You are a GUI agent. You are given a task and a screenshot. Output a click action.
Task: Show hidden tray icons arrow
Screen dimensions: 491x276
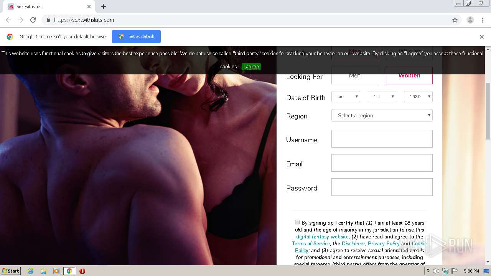(428, 271)
